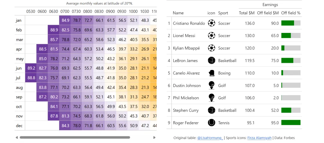The width and height of the screenshot is (324, 143).
Task: Click the tennis ball icon for Roger Federer
Action: 211,123
